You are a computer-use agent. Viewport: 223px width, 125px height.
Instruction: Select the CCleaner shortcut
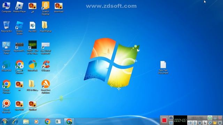pyautogui.click(x=46, y=66)
